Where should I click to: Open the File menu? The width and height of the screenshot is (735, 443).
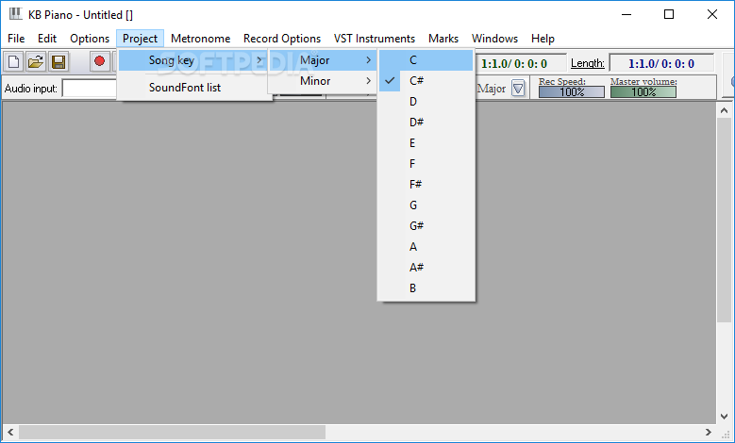pyautogui.click(x=16, y=39)
